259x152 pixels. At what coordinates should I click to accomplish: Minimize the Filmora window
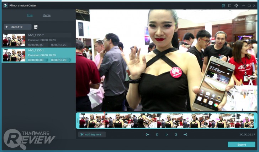[x=243, y=6]
